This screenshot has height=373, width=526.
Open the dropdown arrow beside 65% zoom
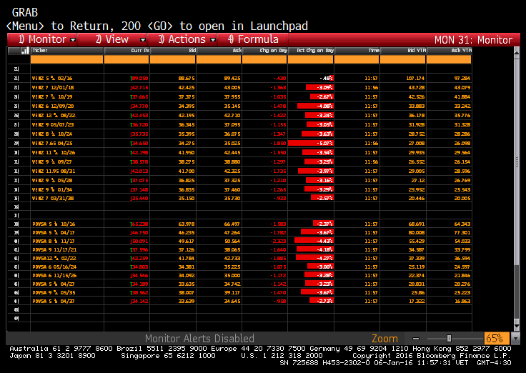pyautogui.click(x=515, y=339)
